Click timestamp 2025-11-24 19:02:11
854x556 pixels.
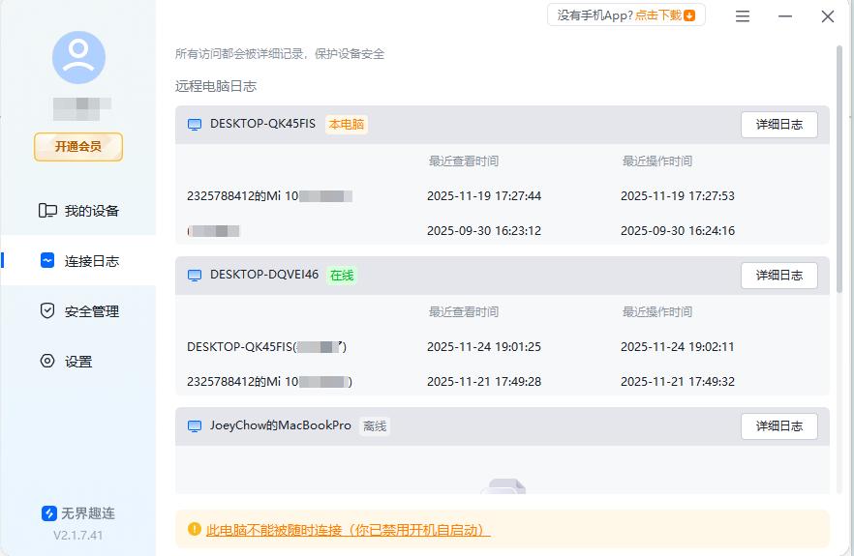coord(678,346)
